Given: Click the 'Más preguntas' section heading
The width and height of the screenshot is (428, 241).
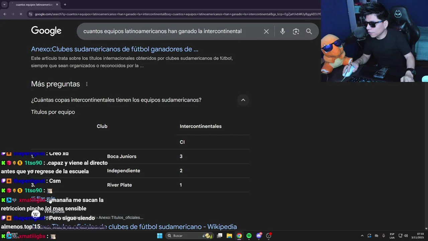Looking at the screenshot, I should [56, 84].
